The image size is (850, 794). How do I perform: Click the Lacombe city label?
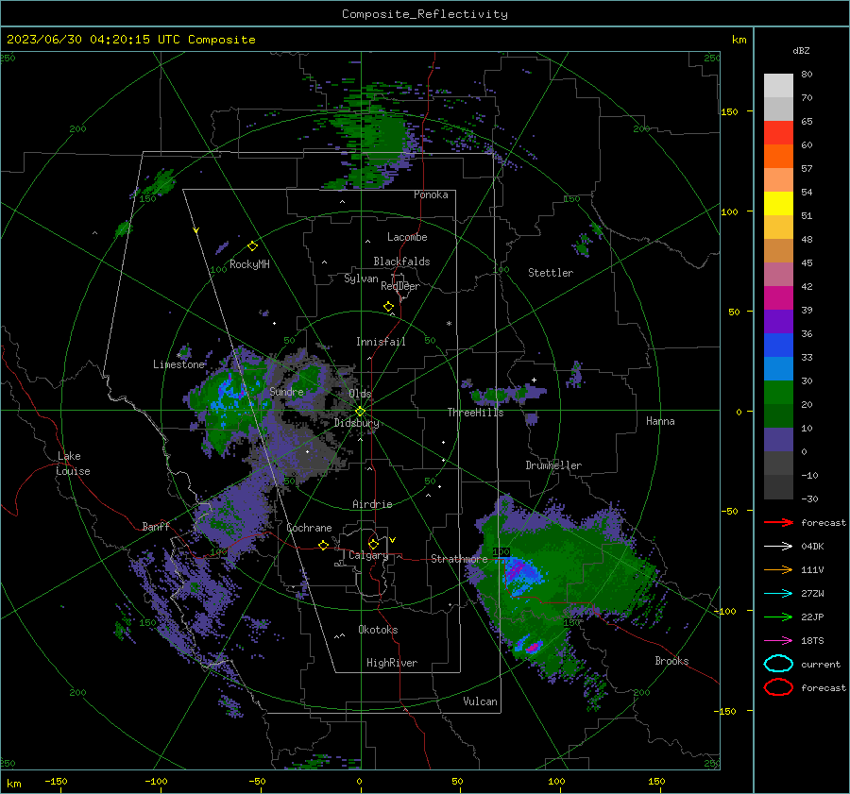tap(407, 237)
